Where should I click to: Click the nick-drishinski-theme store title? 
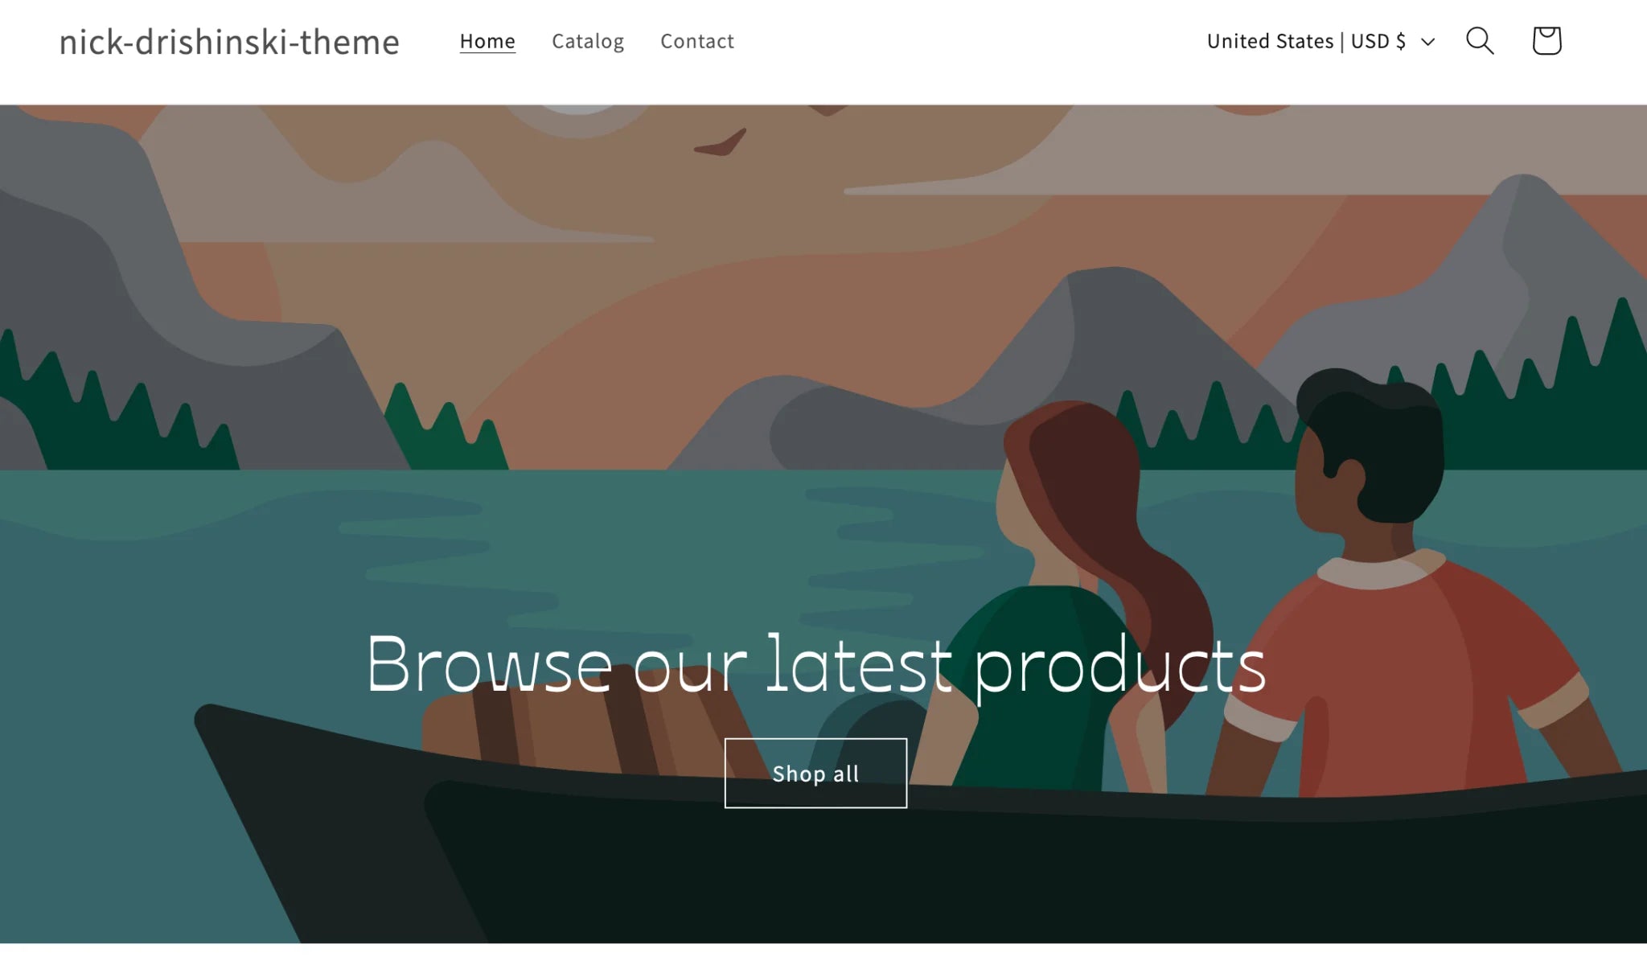coord(229,42)
